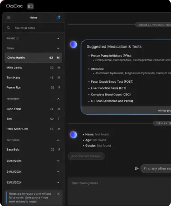Open Mike Lewis's note
Screen dimensions: 171x206
[33, 68]
